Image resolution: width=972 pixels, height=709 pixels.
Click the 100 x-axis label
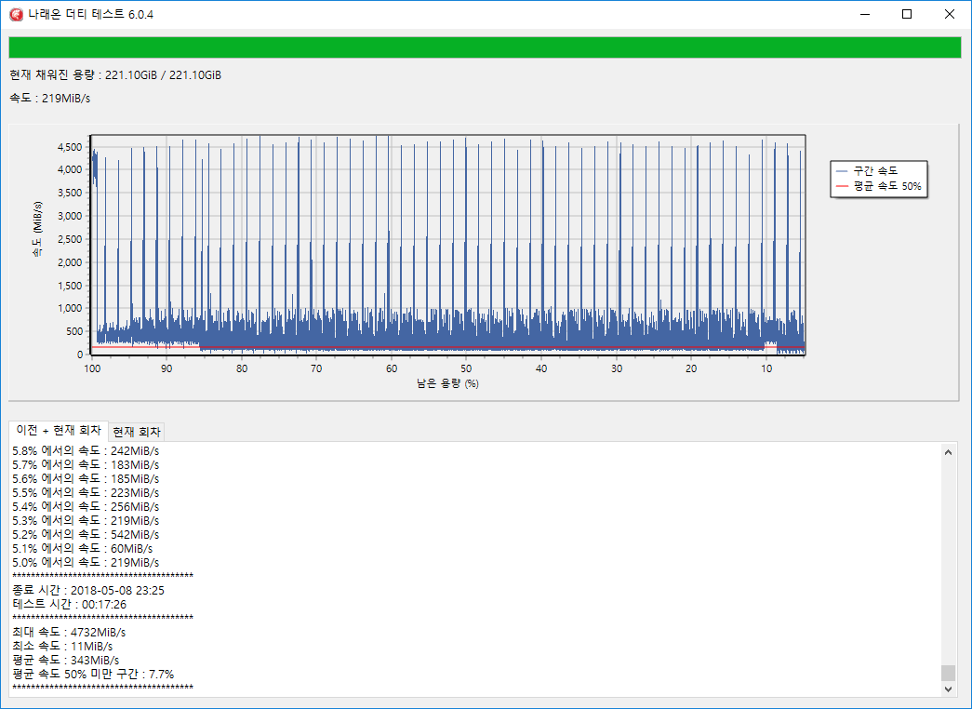tap(92, 368)
